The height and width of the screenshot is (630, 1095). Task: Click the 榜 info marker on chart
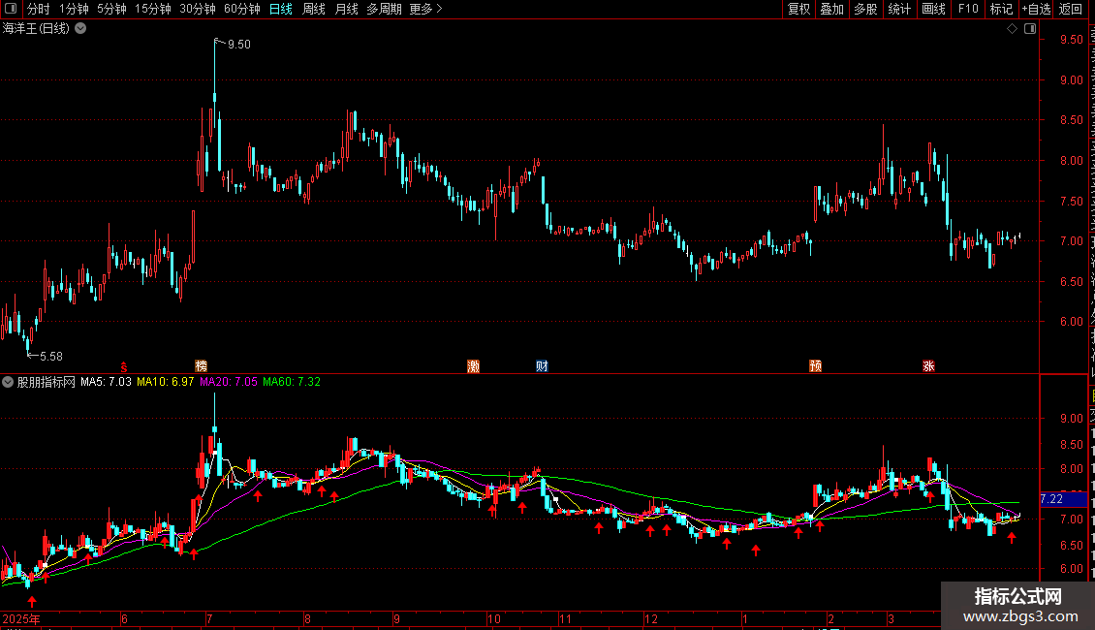click(x=202, y=366)
